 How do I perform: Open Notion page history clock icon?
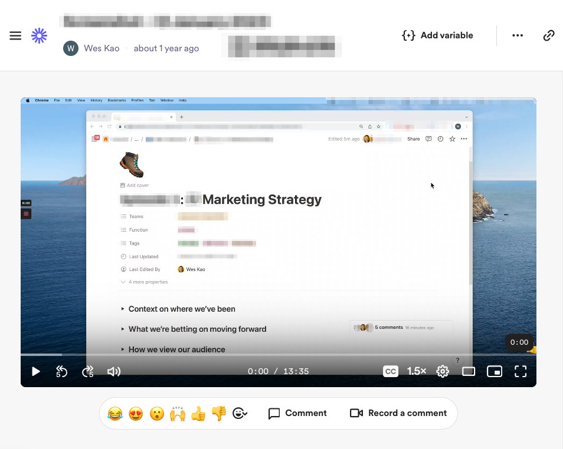(x=440, y=139)
